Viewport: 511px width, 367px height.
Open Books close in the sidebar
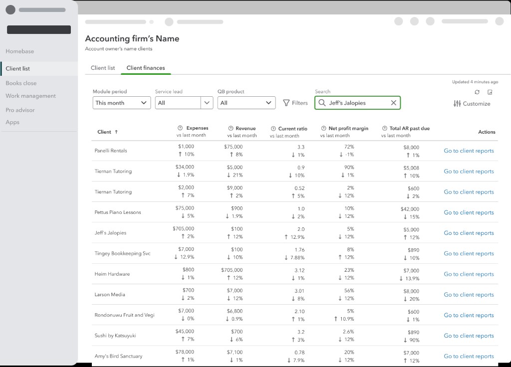click(x=21, y=83)
